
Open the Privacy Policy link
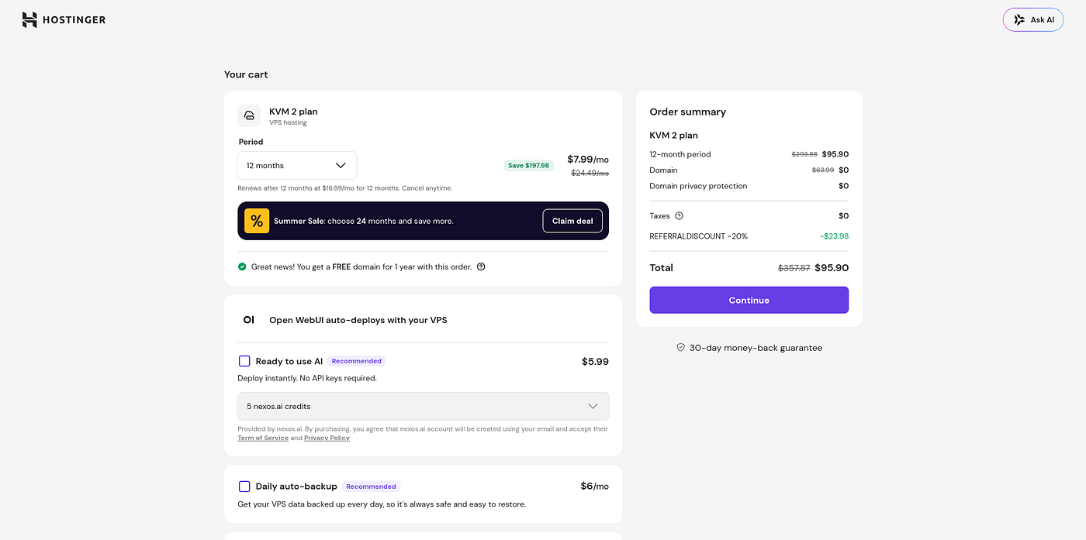pos(327,438)
